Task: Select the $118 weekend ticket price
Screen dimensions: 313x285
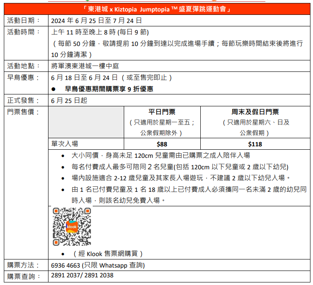Action: pos(255,144)
